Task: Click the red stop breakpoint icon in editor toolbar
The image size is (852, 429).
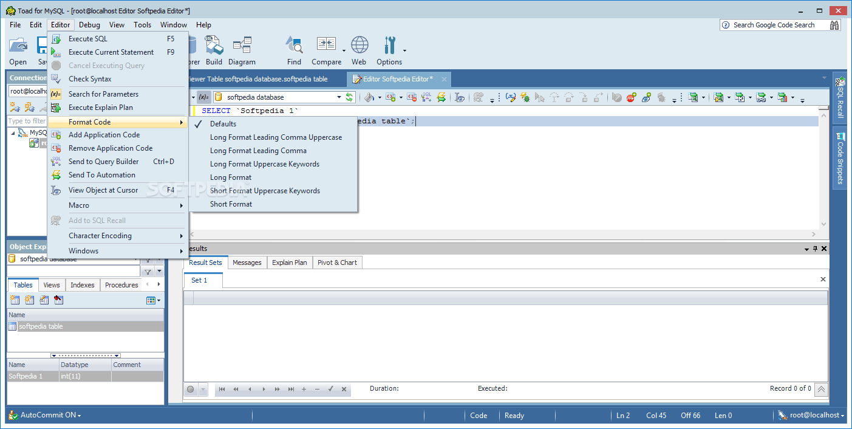Action: click(632, 97)
